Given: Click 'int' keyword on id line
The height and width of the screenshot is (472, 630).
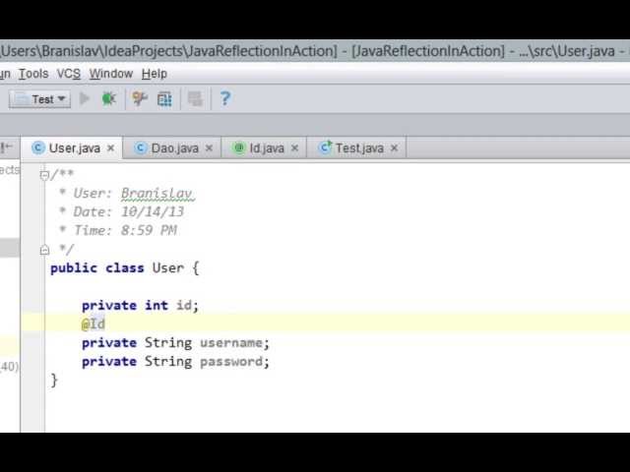Looking at the screenshot, I should (x=157, y=306).
